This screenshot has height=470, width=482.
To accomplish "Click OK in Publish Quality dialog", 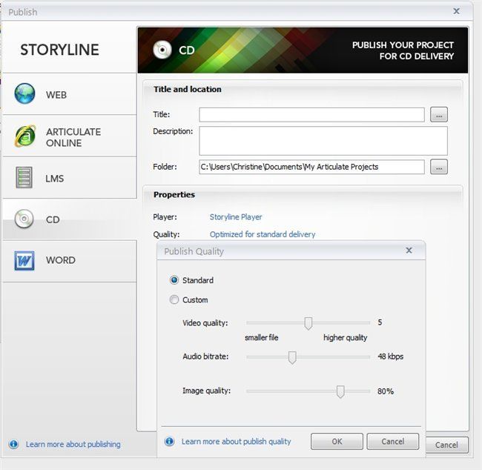I will pos(337,441).
